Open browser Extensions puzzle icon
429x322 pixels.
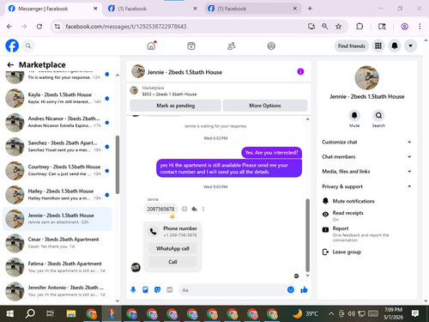click(x=360, y=27)
